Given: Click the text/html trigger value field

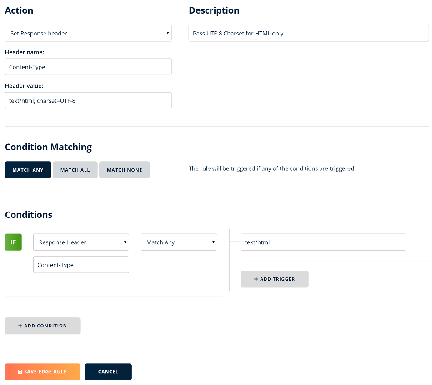Looking at the screenshot, I should coord(323,242).
